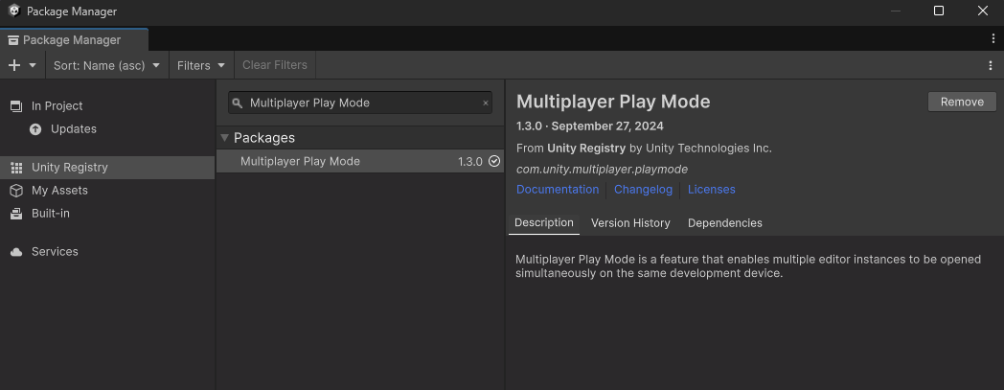Select Built-in in sidebar

(x=107, y=214)
